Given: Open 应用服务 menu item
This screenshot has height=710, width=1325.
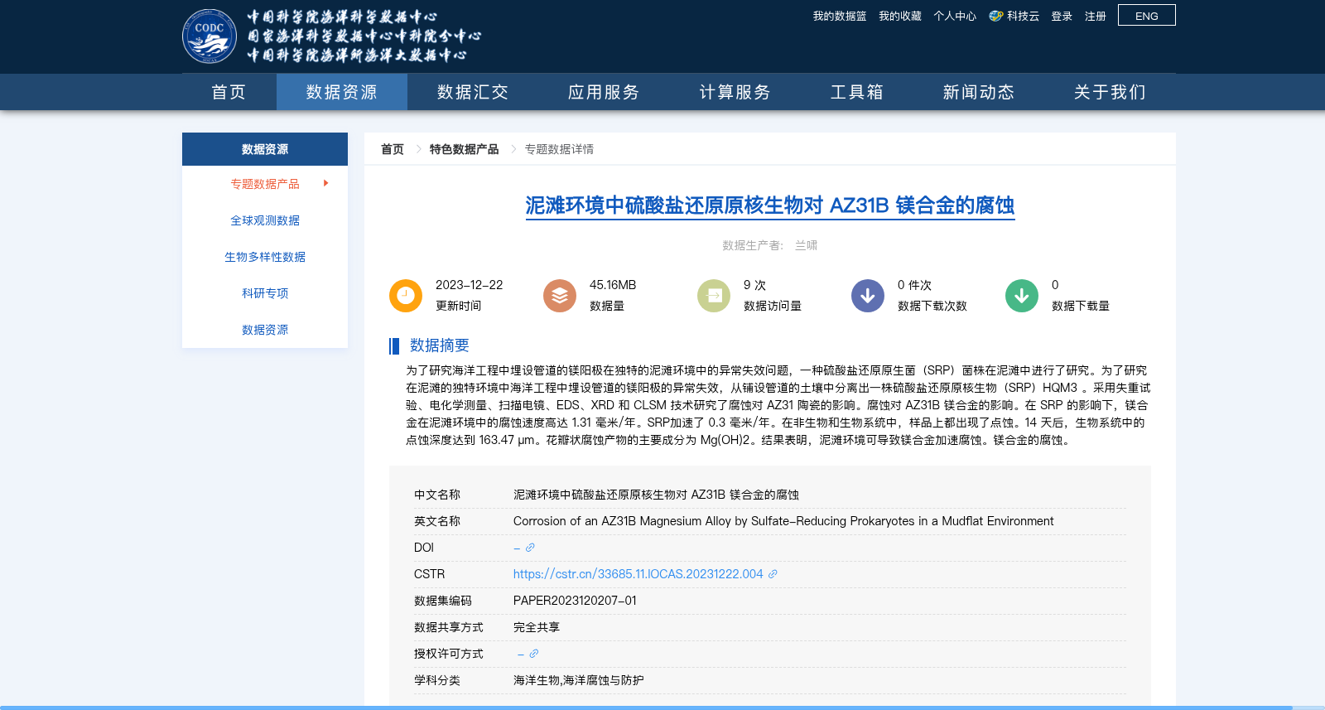Looking at the screenshot, I should [x=604, y=92].
